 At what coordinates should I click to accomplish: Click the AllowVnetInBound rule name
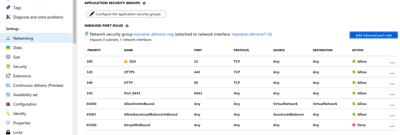[139, 104]
